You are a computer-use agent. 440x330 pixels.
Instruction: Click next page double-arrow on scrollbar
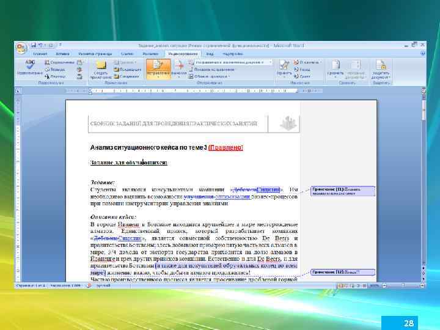point(424,279)
